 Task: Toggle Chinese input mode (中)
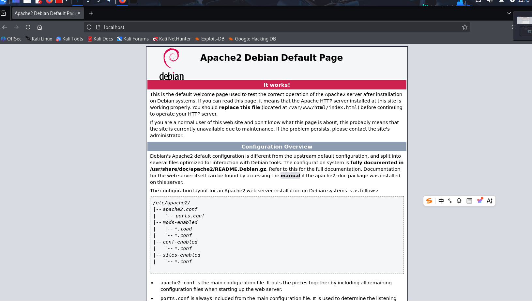(x=441, y=201)
